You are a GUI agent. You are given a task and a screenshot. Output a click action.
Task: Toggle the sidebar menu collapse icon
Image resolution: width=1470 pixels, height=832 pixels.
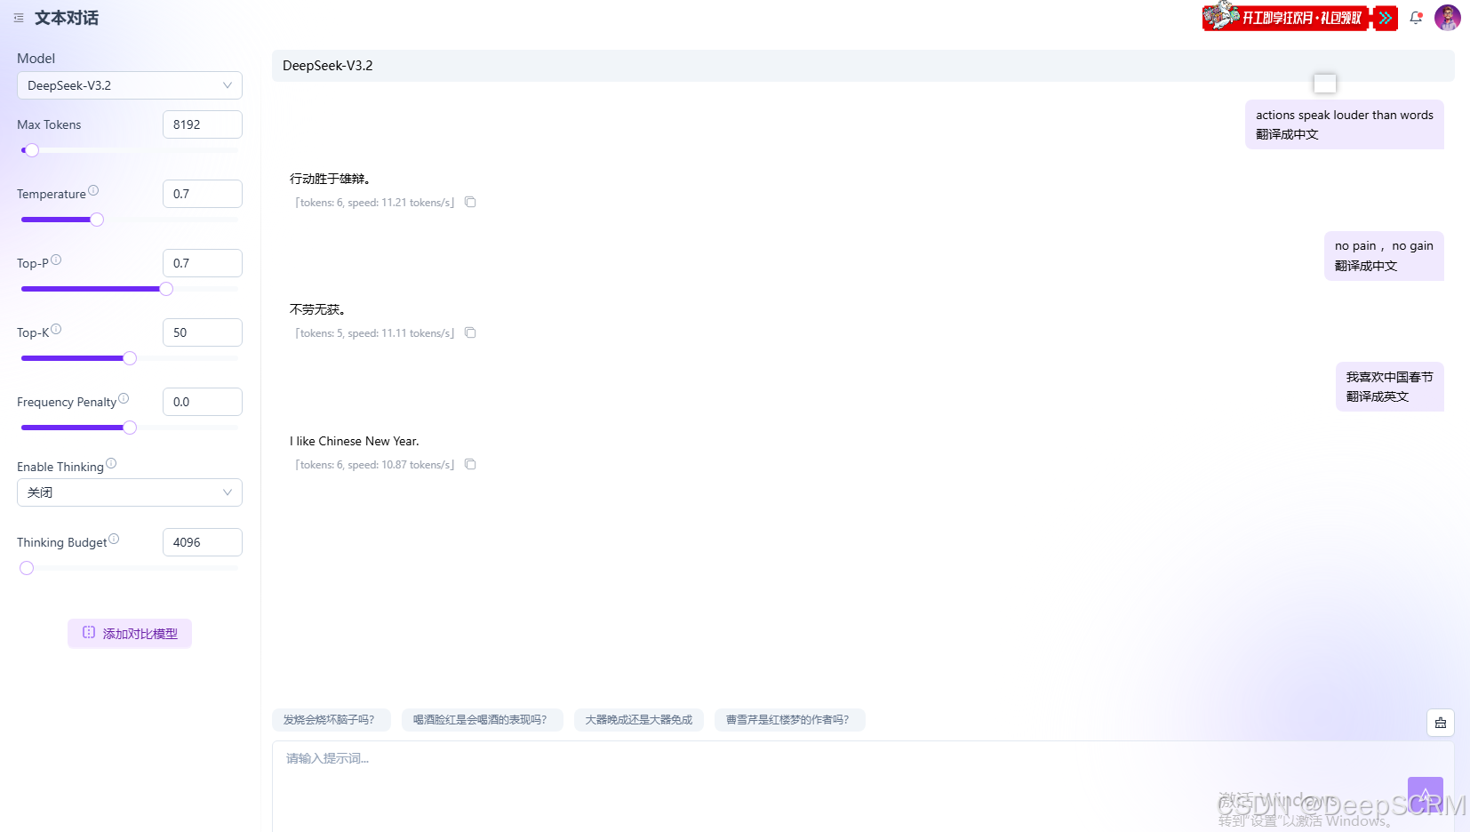pyautogui.click(x=19, y=18)
